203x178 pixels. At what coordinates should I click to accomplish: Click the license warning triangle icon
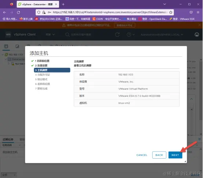pyautogui.click(x=64, y=25)
